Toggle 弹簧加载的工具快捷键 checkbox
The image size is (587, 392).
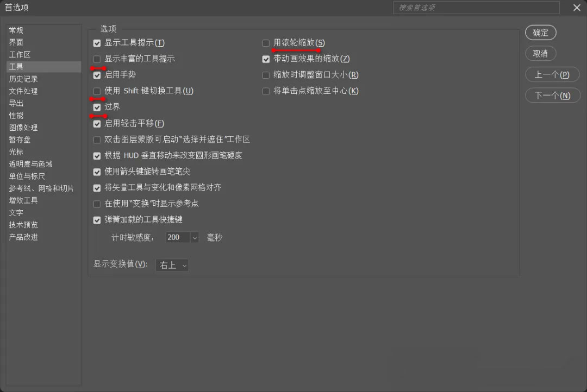click(x=97, y=220)
